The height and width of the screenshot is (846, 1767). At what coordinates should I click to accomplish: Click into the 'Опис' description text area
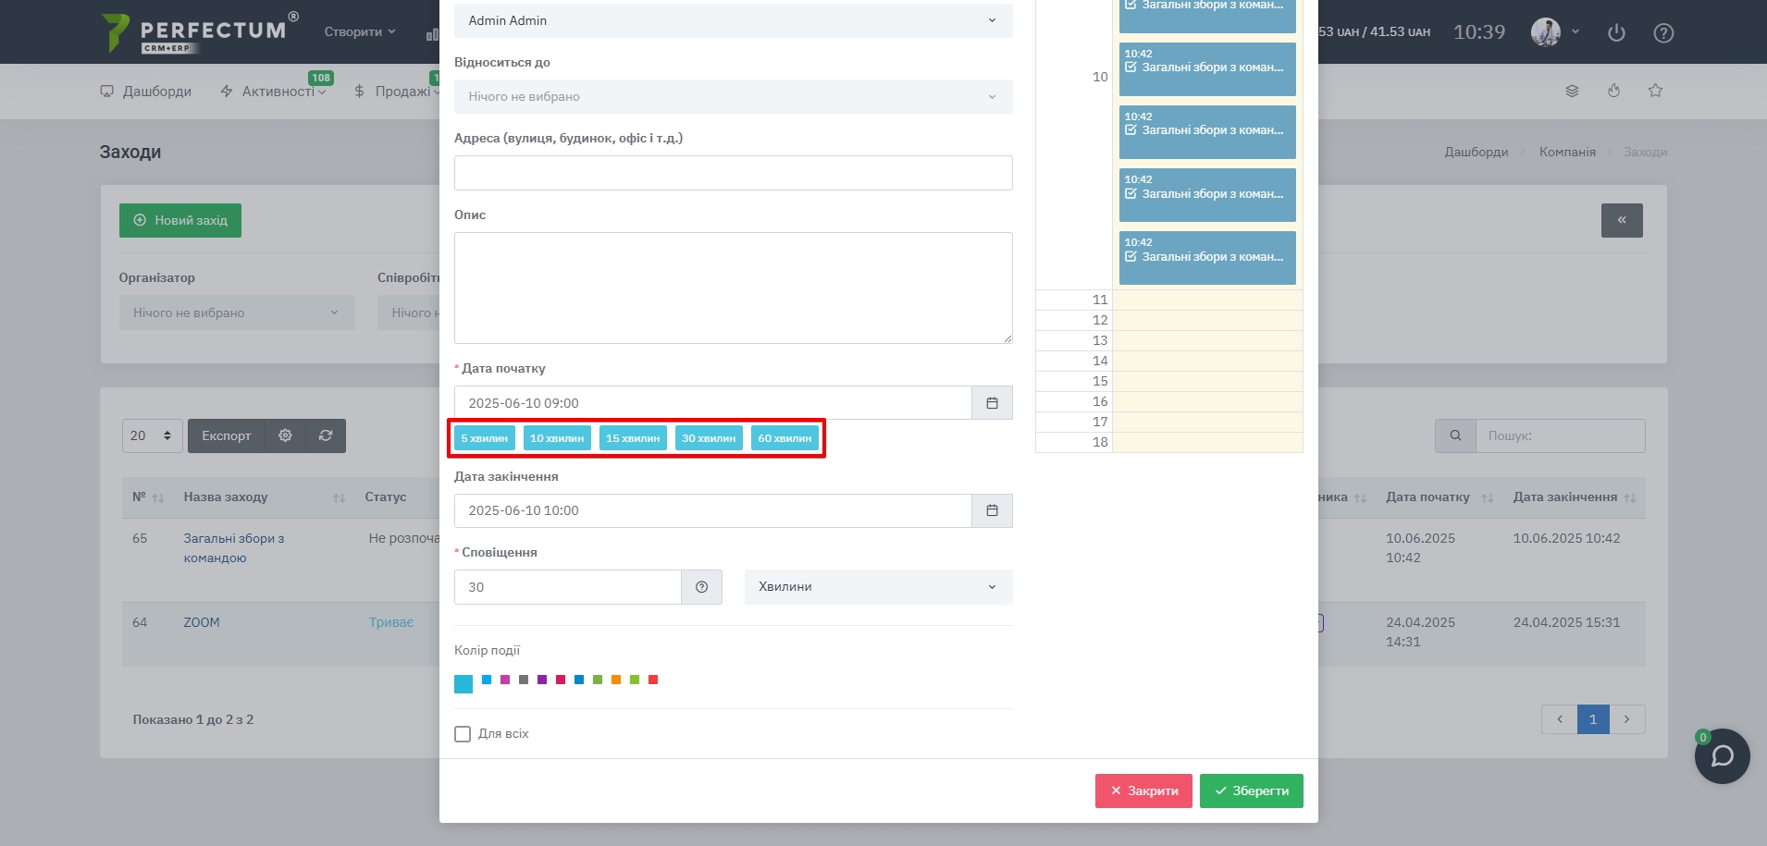tap(733, 288)
